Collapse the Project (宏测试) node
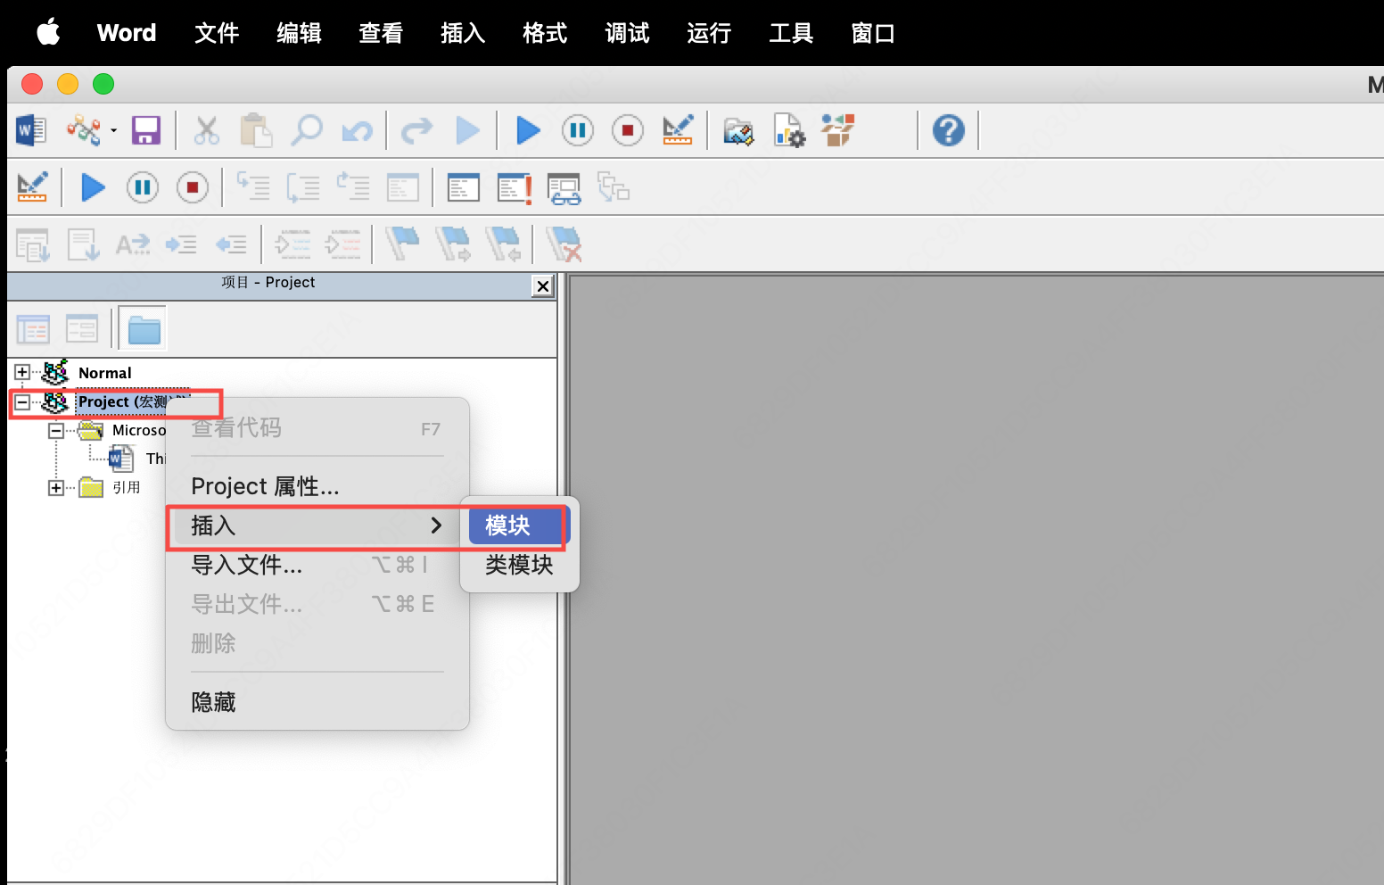1384x885 pixels. click(22, 401)
